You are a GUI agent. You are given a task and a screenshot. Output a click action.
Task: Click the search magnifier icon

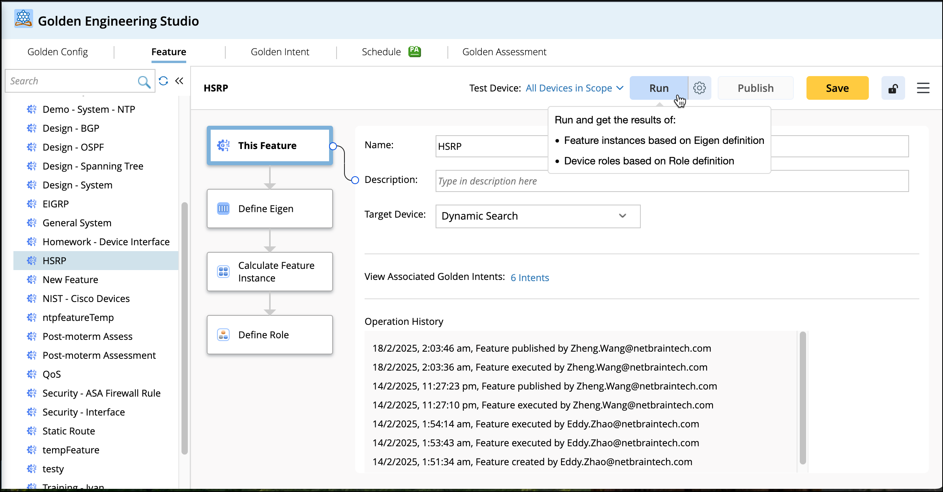(x=144, y=82)
